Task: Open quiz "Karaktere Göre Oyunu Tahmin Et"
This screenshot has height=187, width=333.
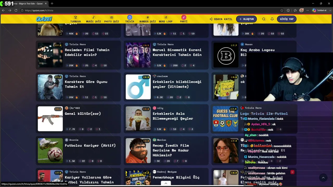Action: (x=86, y=84)
